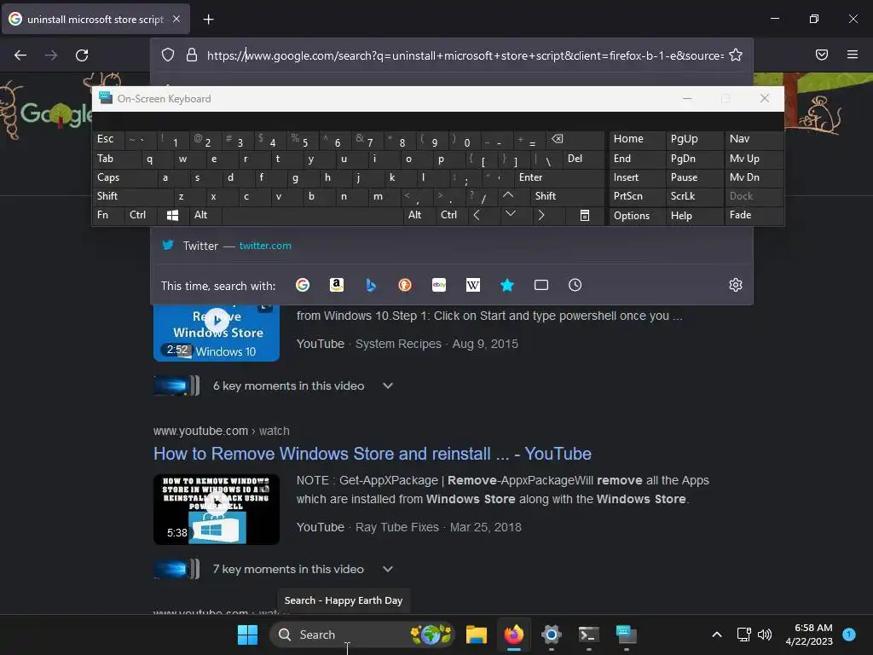Tap the Tab key on On-Screen Keyboard

tap(116, 159)
